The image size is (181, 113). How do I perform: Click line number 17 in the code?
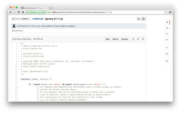coord(16,84)
